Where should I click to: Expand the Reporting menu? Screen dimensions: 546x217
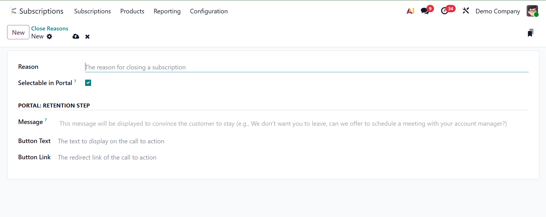[167, 11]
